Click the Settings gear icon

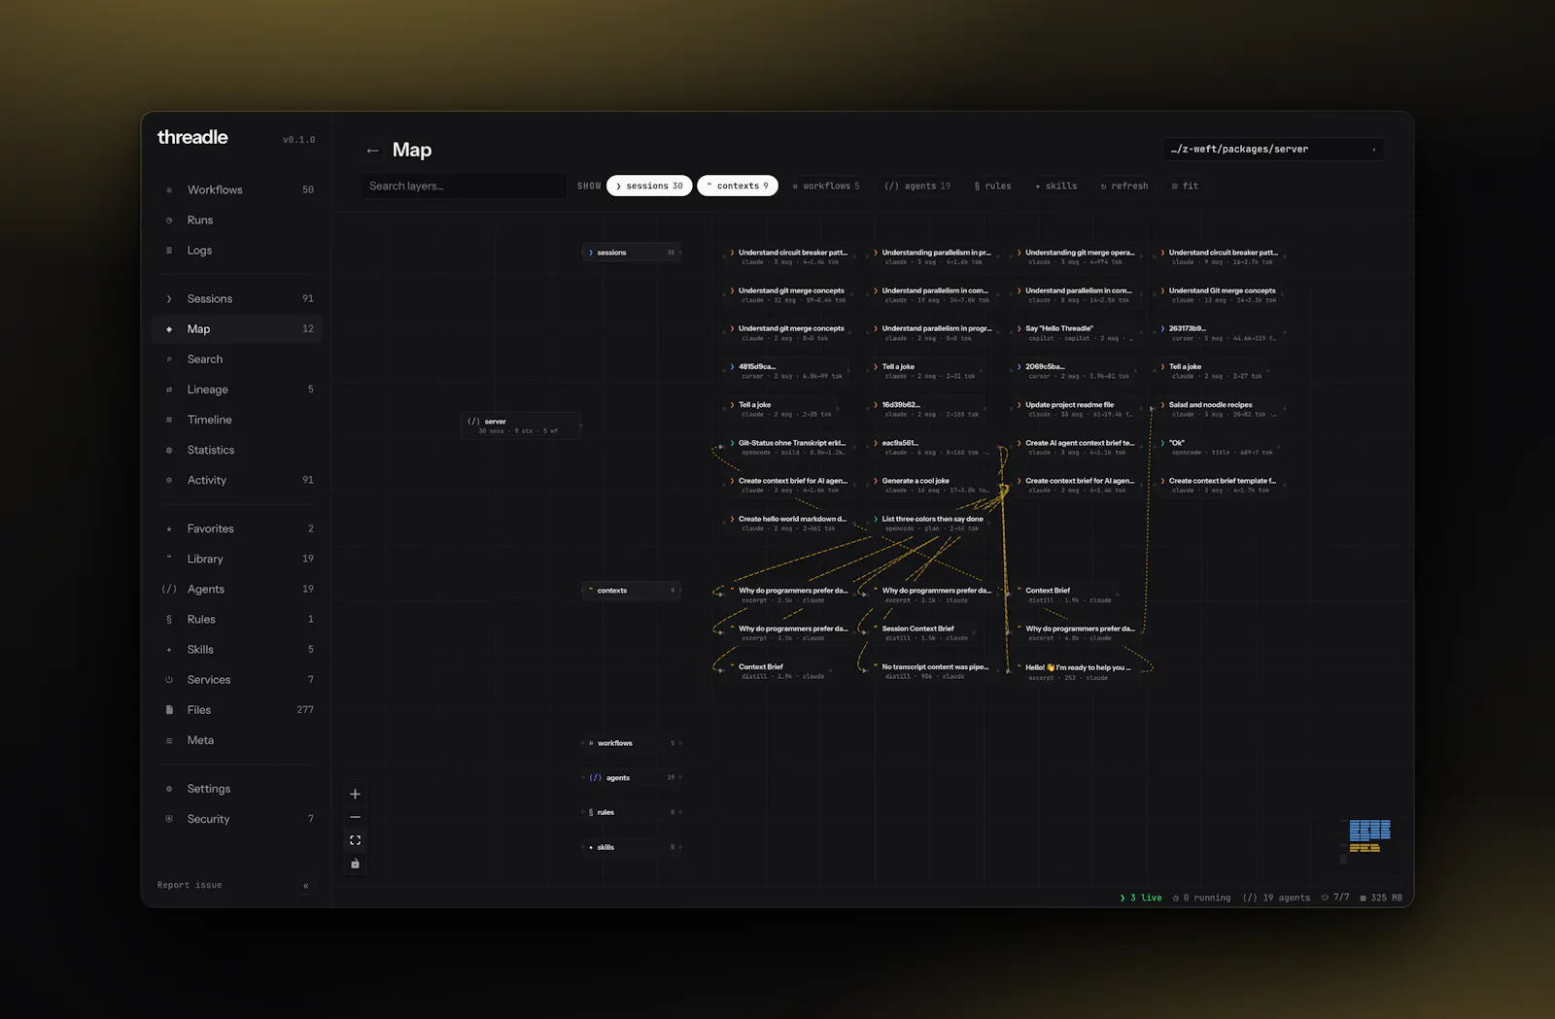[169, 789]
